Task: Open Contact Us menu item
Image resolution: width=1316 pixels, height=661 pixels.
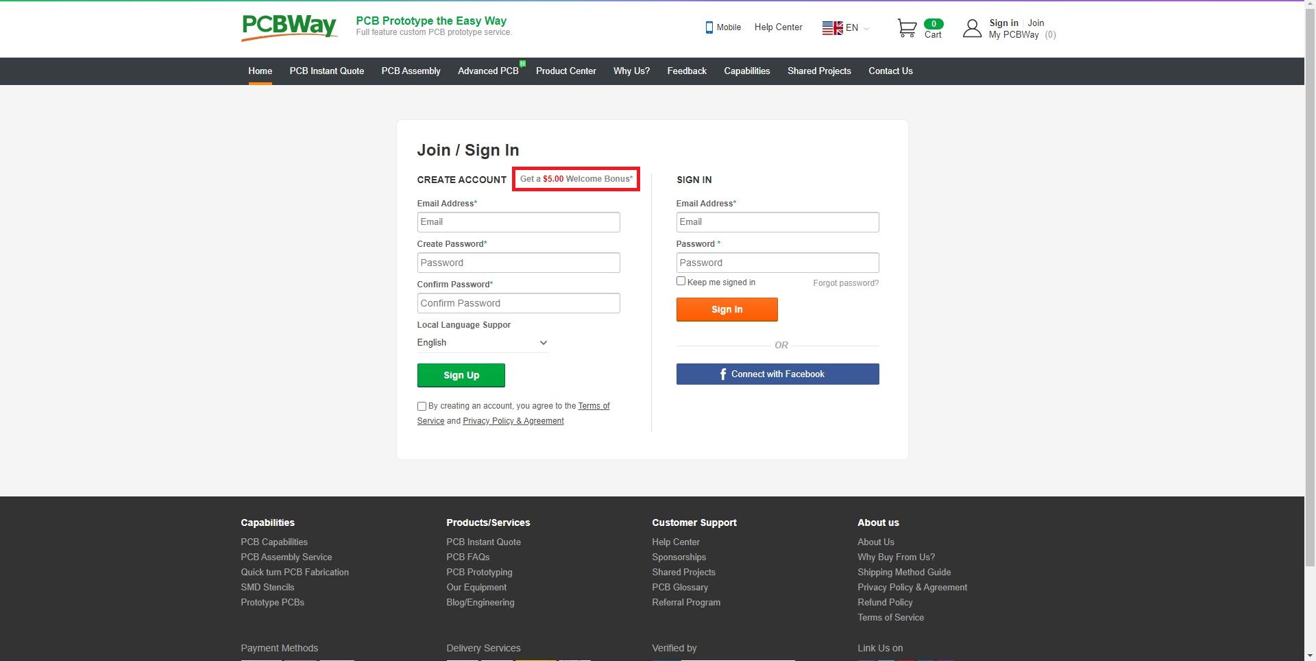Action: [x=890, y=71]
